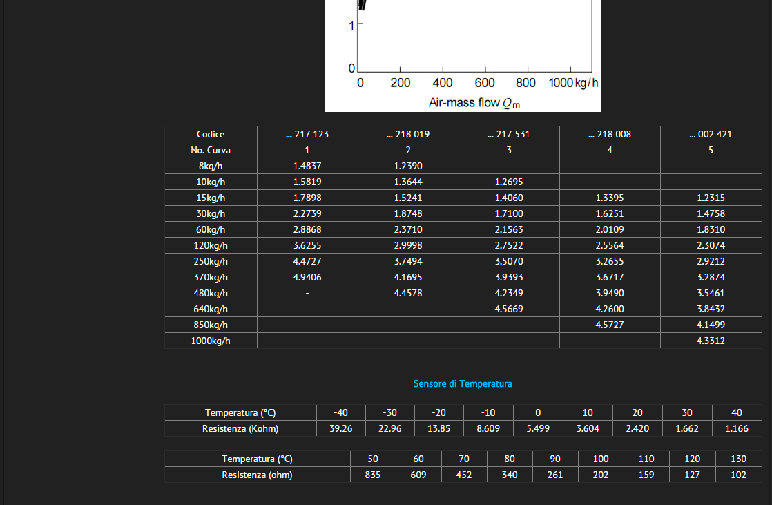Click value 2.0109 in 60kg/h row
Screen dimensions: 772x505
point(610,229)
